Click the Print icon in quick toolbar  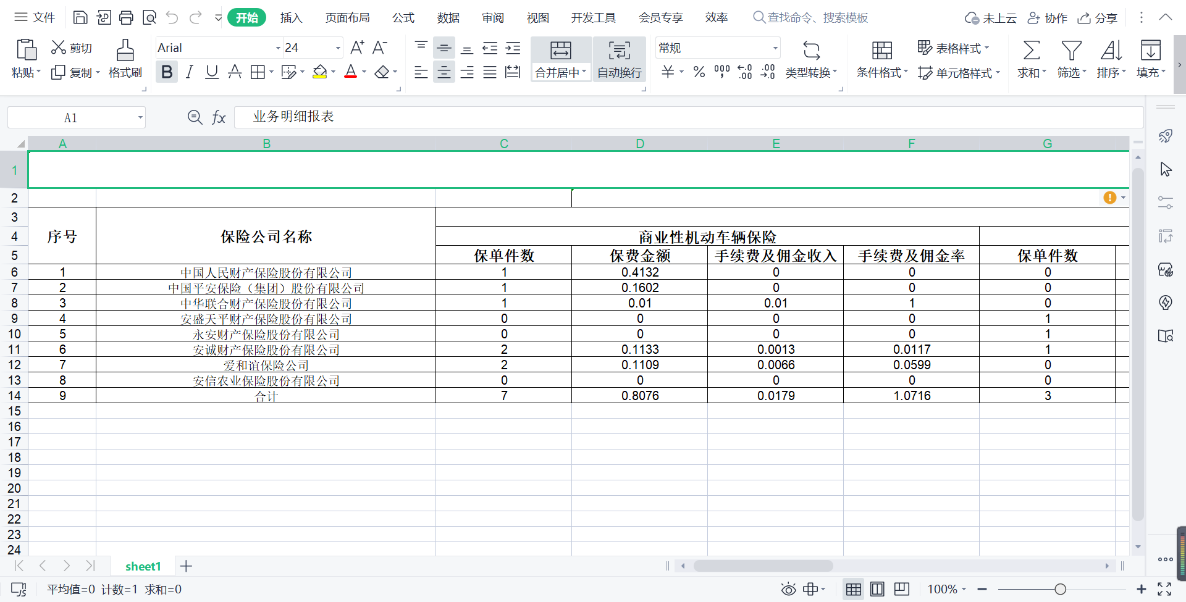(126, 17)
